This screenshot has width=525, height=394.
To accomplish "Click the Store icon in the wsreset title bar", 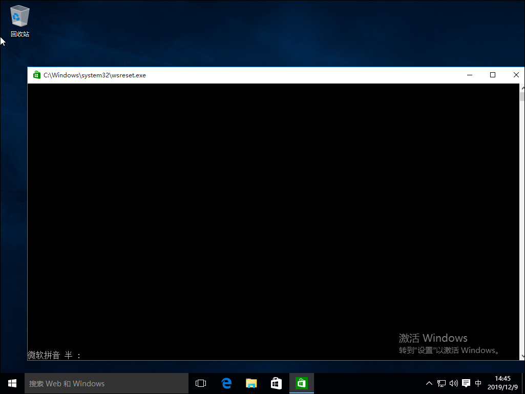I will coord(36,75).
